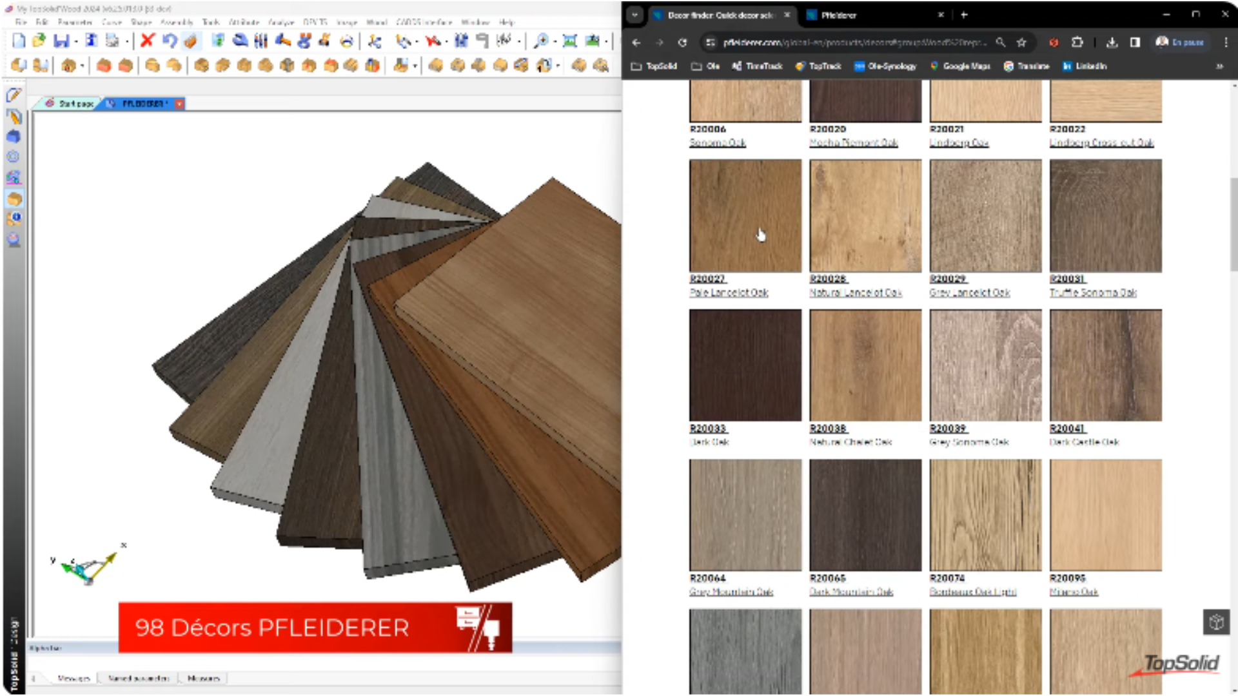
Task: Open the Grey Mountain Oak link
Action: point(731,592)
